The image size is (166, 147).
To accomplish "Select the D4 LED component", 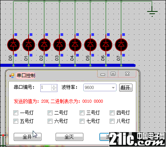I will point(75,45).
